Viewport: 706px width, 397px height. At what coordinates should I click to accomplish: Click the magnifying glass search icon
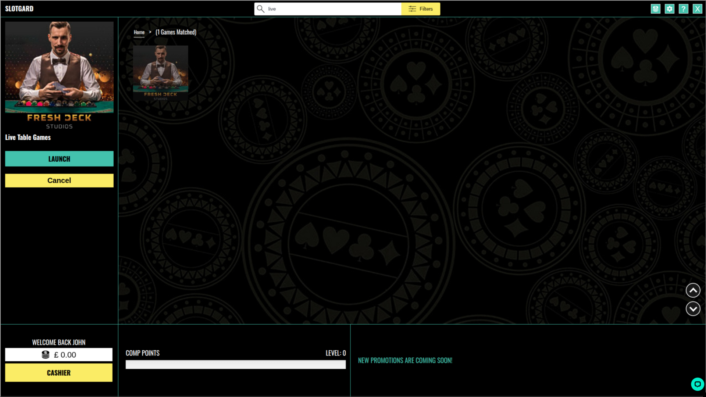[261, 8]
